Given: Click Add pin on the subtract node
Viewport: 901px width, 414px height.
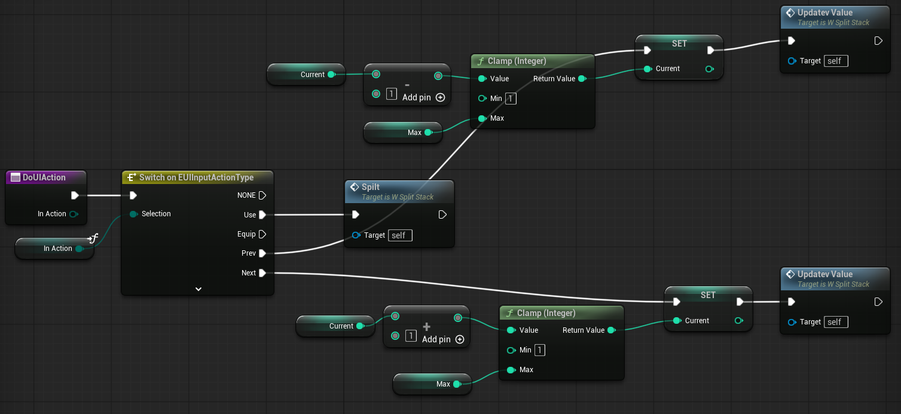Looking at the screenshot, I should [x=441, y=97].
